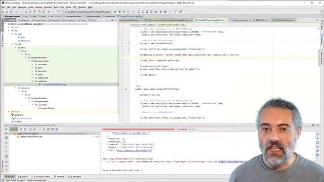
Task: Open the Messages tool window tab
Action: [x=75, y=176]
